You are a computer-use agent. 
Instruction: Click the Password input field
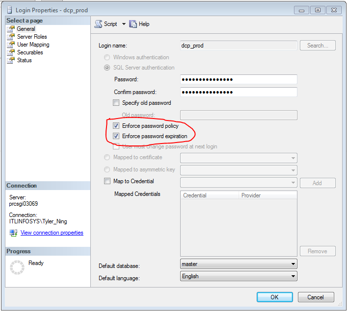tap(239, 79)
